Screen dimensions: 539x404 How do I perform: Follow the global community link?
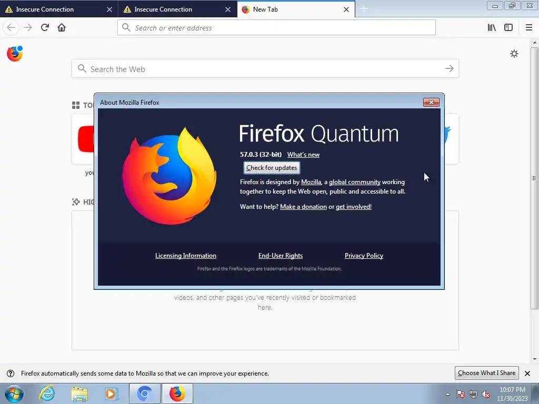coord(354,182)
